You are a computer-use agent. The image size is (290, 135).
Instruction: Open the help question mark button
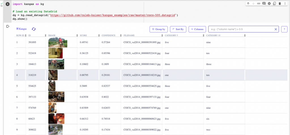tap(283, 29)
